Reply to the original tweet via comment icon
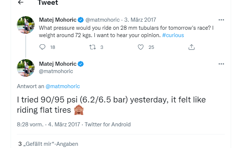 [x=42, y=47]
